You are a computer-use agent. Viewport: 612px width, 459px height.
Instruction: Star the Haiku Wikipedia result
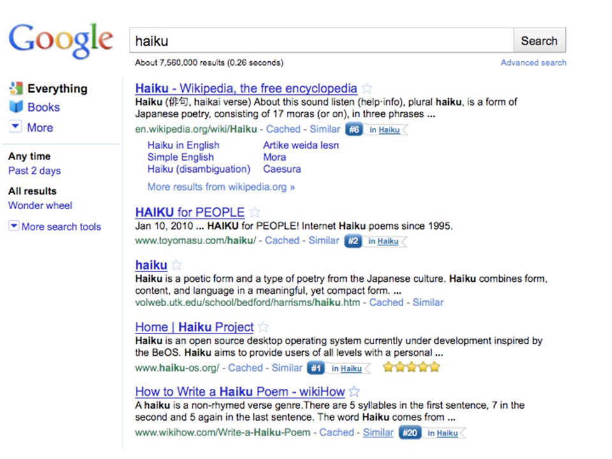coord(367,88)
